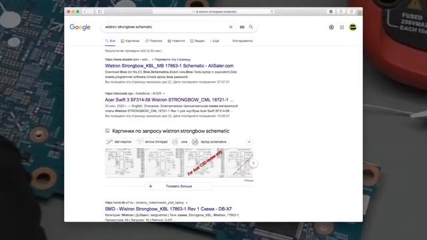Viewport: 427px width, 240px height.
Task: Open the Google account avatar
Action: pyautogui.click(x=353, y=27)
